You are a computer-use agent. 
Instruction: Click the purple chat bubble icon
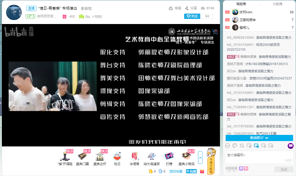click(290, 146)
